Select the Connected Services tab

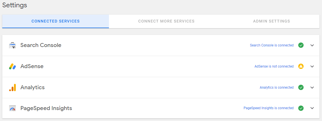coord(55,21)
